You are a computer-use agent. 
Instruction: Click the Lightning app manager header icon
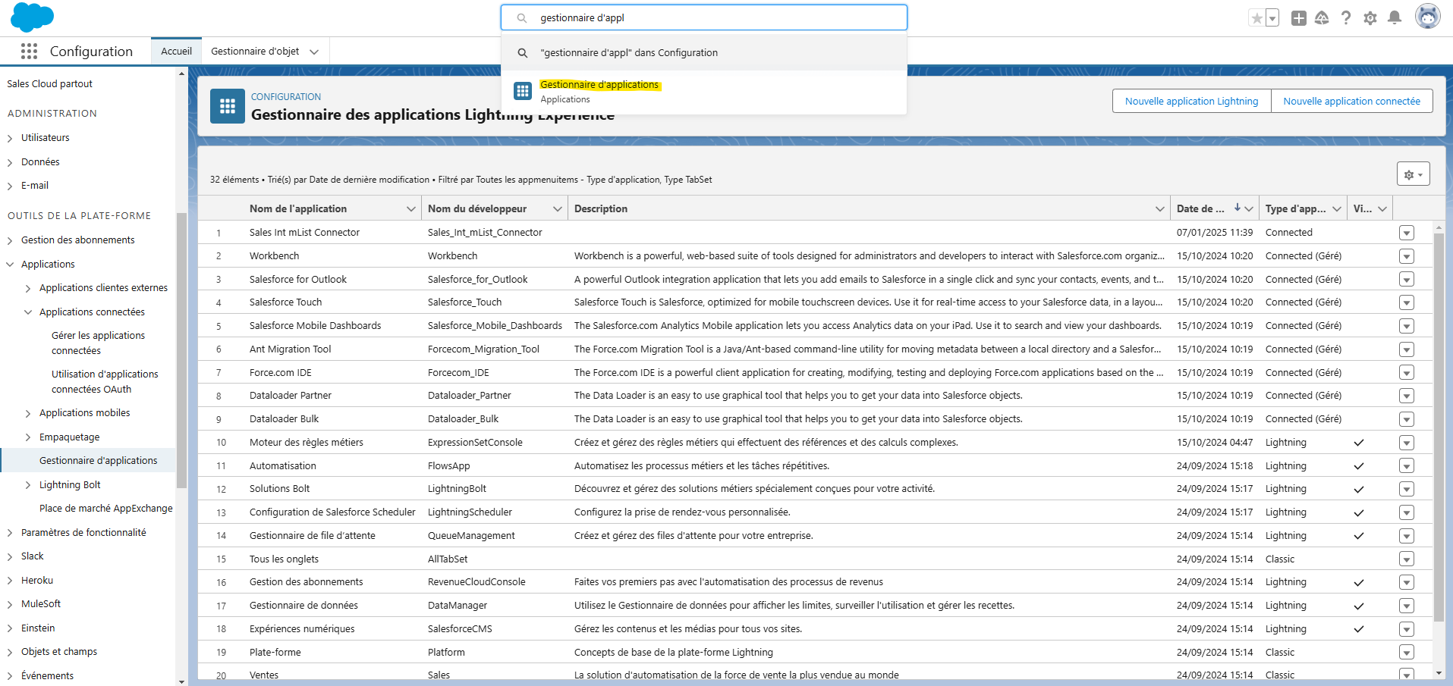228,106
